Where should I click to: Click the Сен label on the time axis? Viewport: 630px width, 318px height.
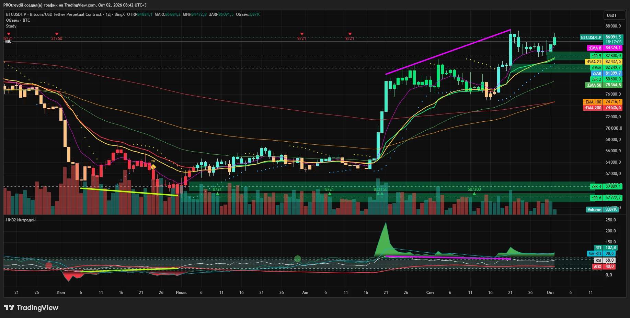pyautogui.click(x=430, y=293)
